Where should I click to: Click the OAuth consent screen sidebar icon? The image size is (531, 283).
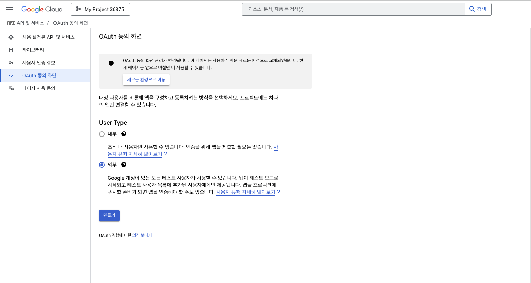[11, 76]
